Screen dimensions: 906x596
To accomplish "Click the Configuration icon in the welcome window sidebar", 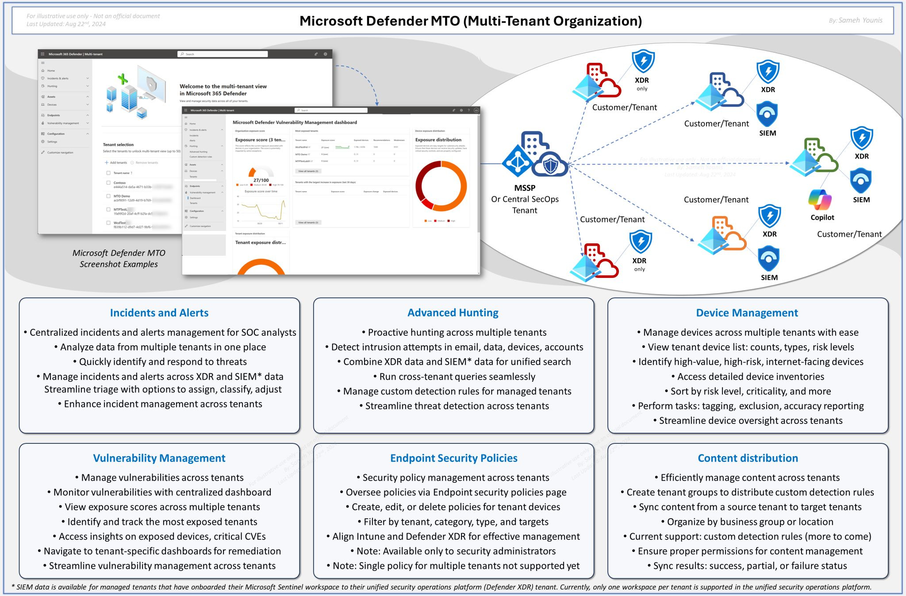I will coord(43,134).
